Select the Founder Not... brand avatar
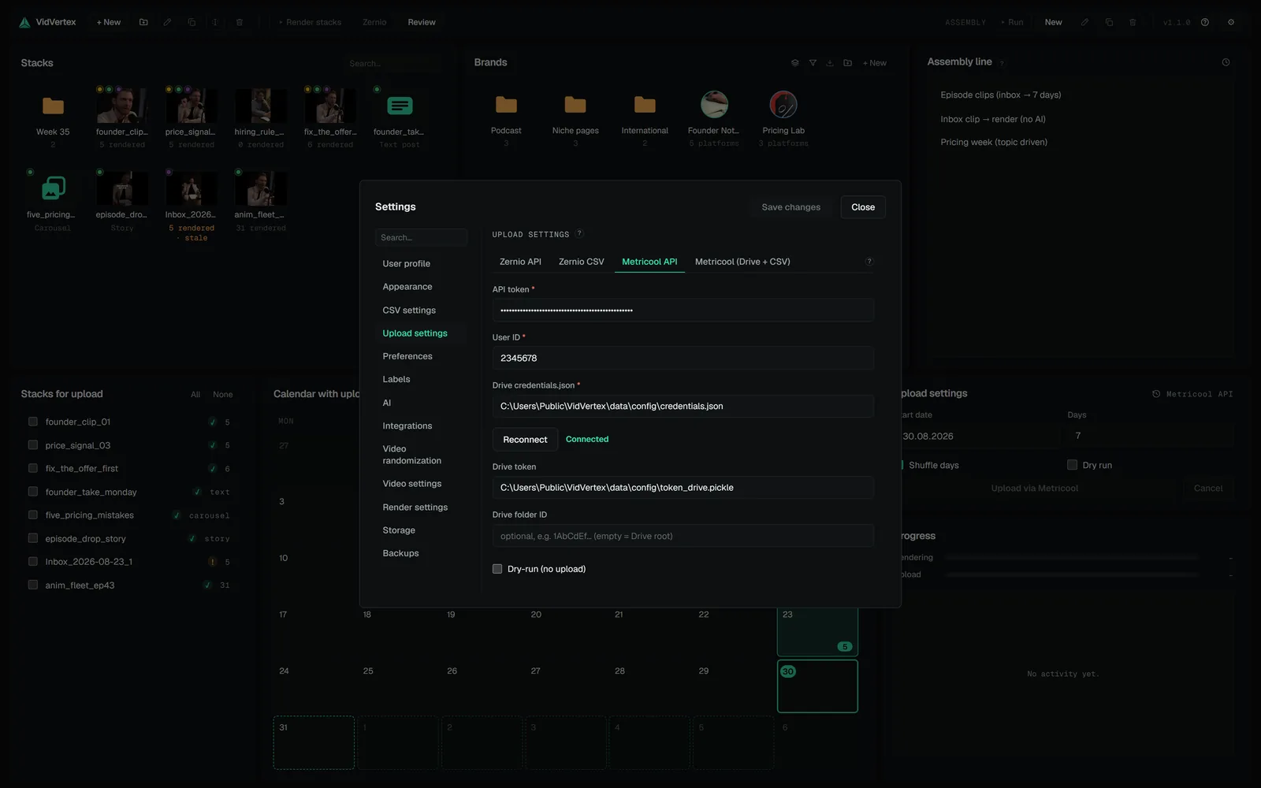Screen dimensions: 1261x788 pos(714,104)
